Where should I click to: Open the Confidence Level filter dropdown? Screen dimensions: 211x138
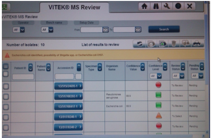[x=156, y=76]
